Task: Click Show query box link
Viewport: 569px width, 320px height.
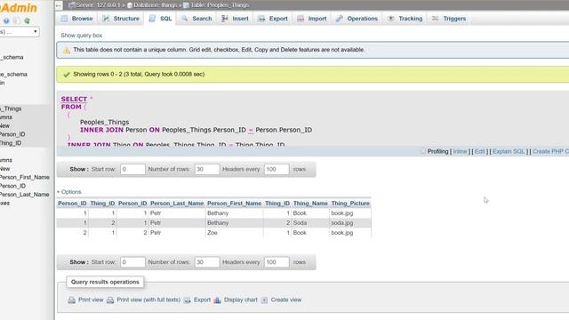Action: coord(81,36)
